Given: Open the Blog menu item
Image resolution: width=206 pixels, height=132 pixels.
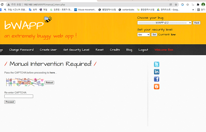Looking at the screenshot, I should (129, 50).
